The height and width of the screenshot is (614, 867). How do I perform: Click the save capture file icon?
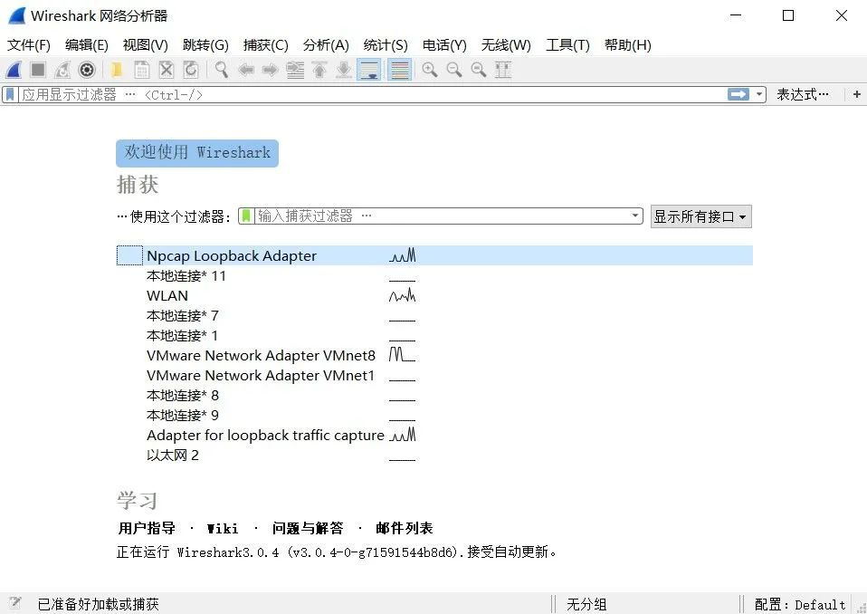pos(141,70)
